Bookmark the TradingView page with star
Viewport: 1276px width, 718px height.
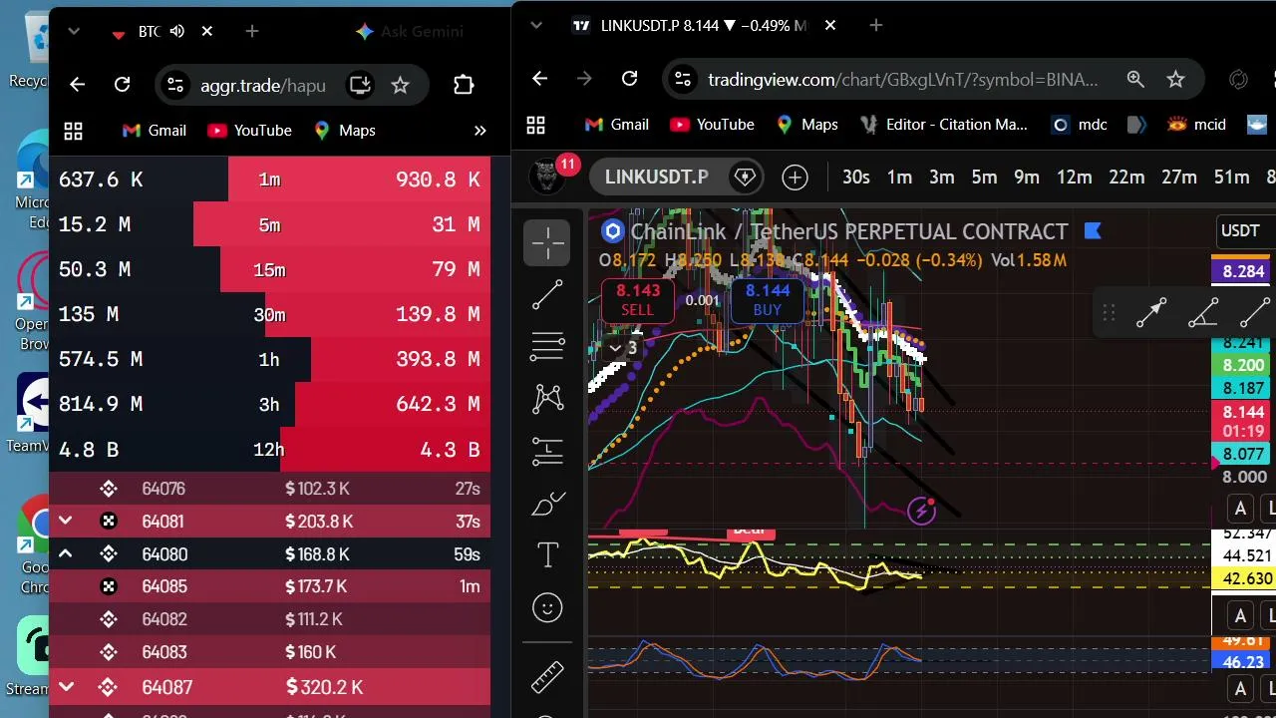pyautogui.click(x=1175, y=79)
